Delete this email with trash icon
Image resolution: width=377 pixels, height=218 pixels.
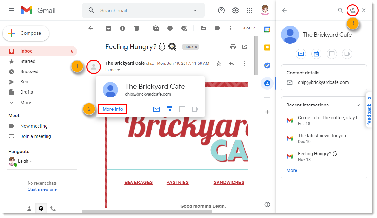click(137, 28)
